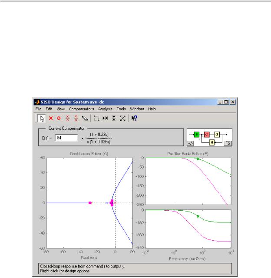This screenshot has width=271, height=278.
Task: Click the FS feedback structure button
Action: point(228,143)
